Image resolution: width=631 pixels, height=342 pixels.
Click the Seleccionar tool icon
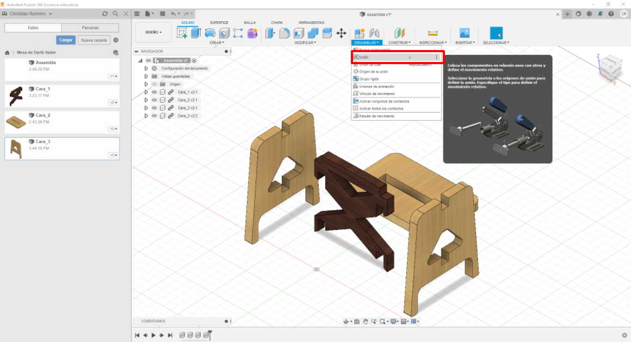(496, 33)
